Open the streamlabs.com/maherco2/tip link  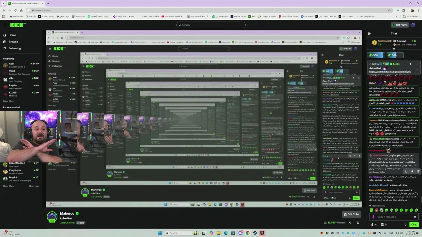(390, 71)
